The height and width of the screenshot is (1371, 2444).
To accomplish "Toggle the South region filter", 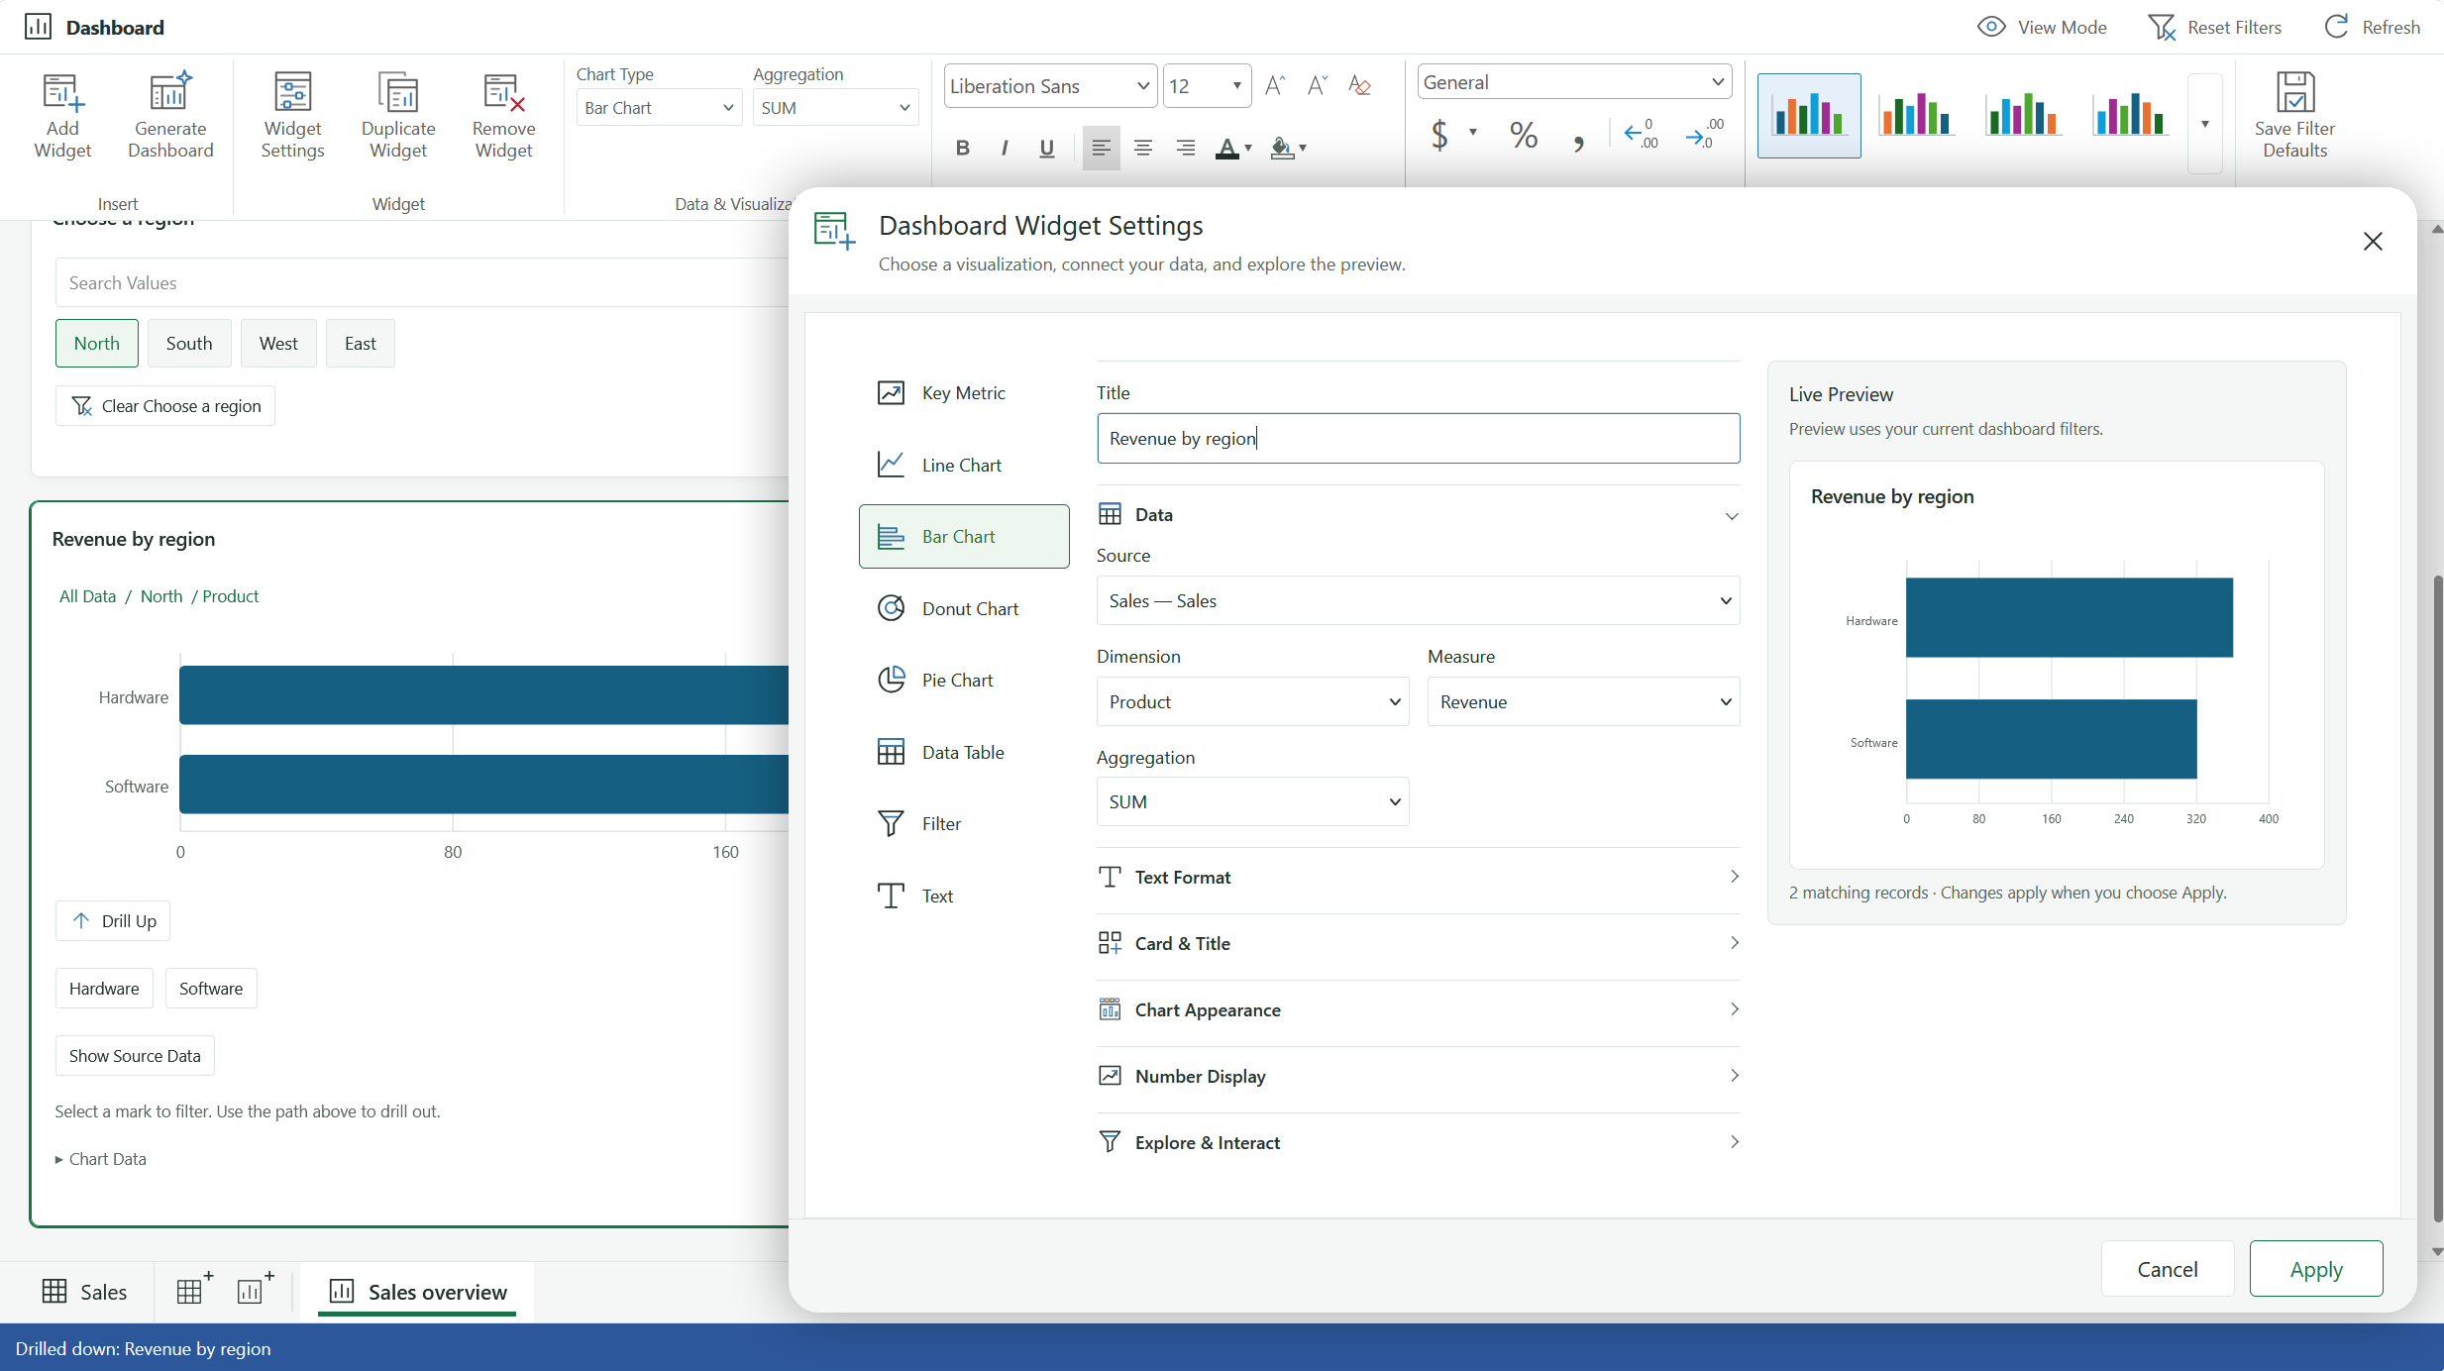I will (x=189, y=343).
